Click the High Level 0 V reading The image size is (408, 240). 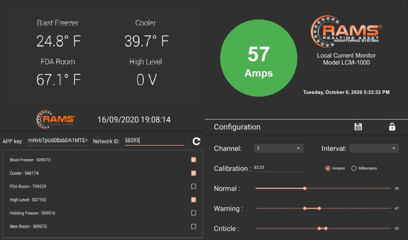click(147, 80)
